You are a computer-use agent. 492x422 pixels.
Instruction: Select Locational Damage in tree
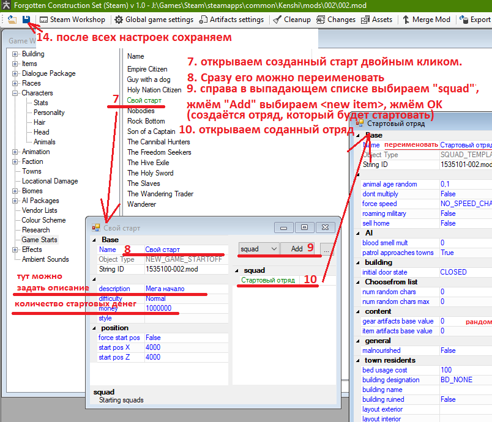(50, 181)
